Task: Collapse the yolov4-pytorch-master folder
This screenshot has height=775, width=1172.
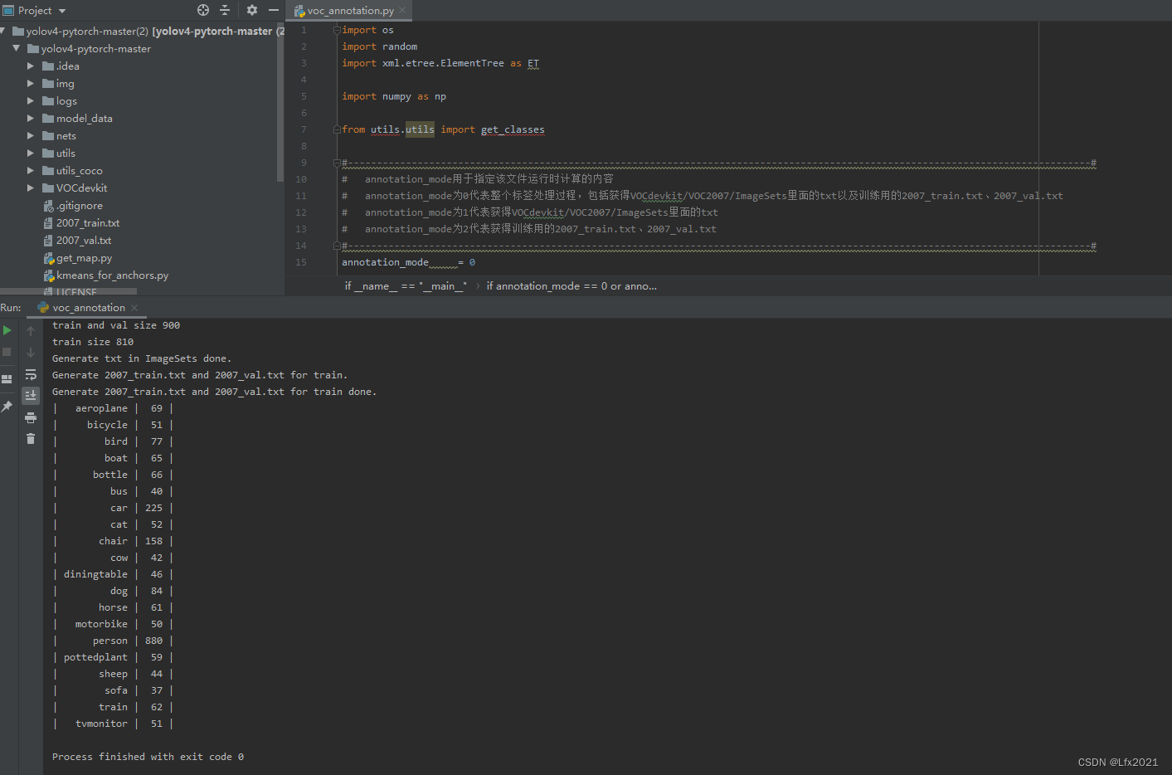Action: (17, 48)
